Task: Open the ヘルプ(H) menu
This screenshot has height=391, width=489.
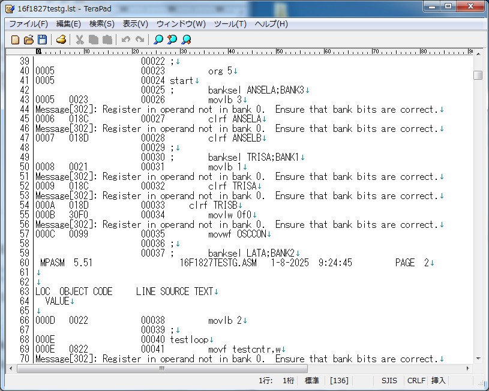Action: pos(271,24)
